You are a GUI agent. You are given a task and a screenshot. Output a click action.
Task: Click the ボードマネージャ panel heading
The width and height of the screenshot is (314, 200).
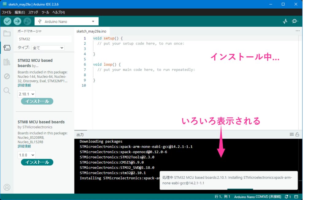pos(29,31)
